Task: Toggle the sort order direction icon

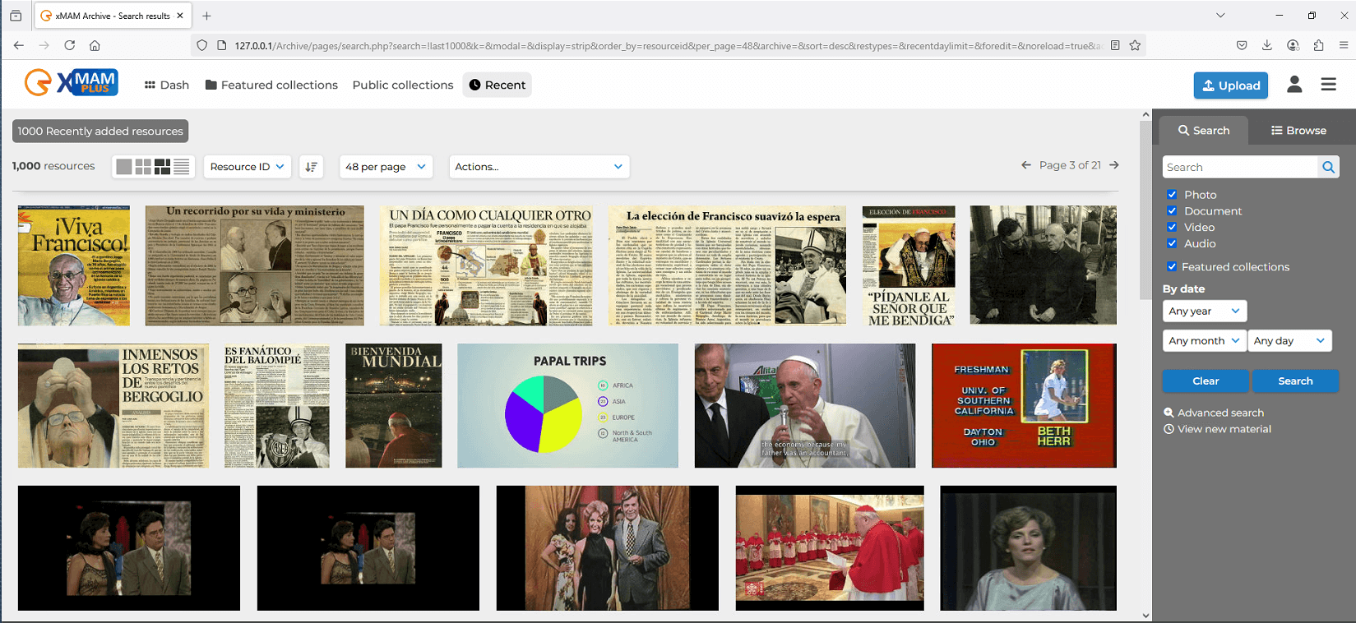Action: tap(311, 167)
